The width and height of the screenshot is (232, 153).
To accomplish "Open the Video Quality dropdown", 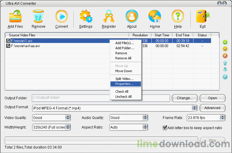I will [68, 118].
